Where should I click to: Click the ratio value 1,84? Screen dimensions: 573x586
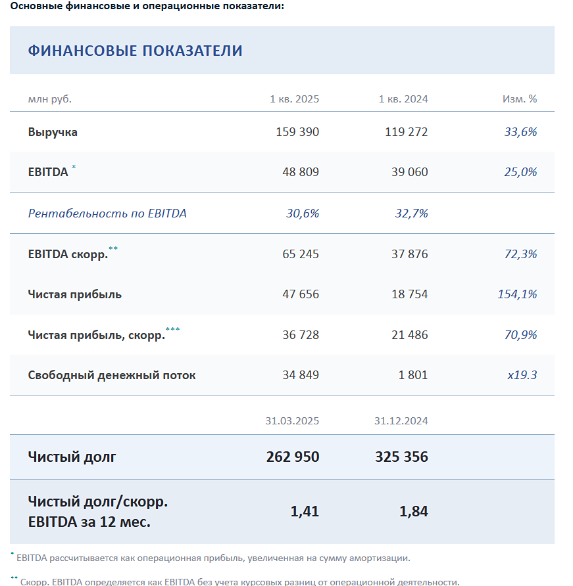point(413,511)
